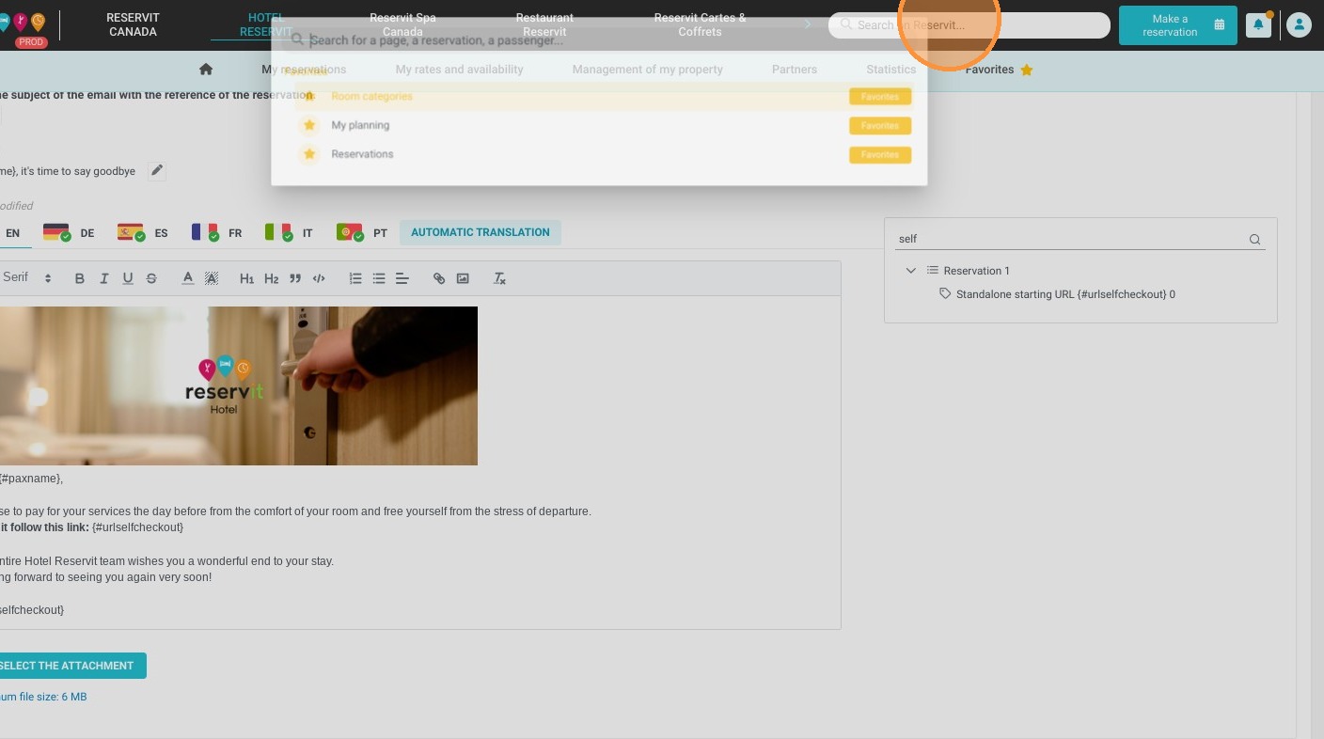The height and width of the screenshot is (739, 1324).
Task: Open the Partners menu
Action: click(795, 70)
